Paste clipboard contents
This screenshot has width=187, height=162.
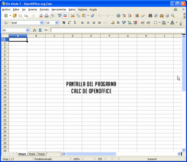point(84,16)
